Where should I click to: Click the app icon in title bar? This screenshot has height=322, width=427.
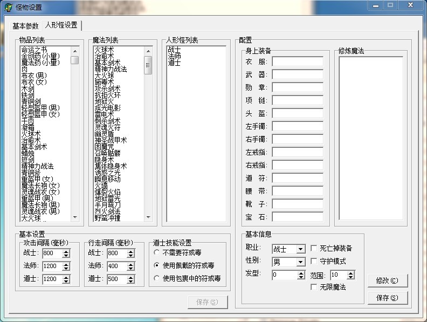pos(8,7)
